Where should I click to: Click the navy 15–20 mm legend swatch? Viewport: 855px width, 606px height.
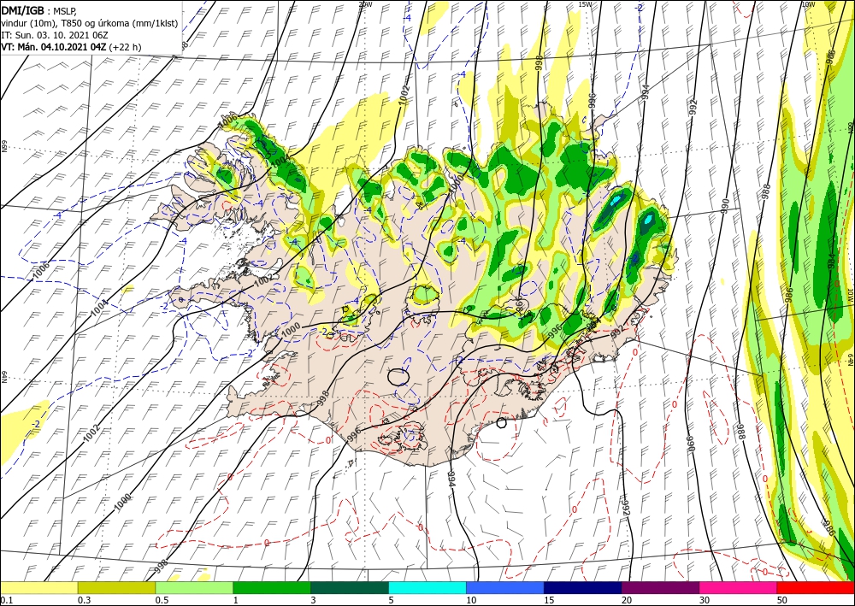click(x=583, y=587)
